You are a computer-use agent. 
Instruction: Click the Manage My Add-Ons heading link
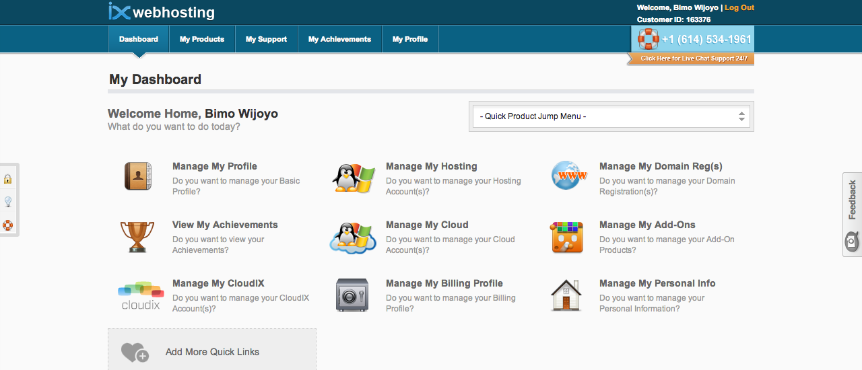tap(647, 225)
